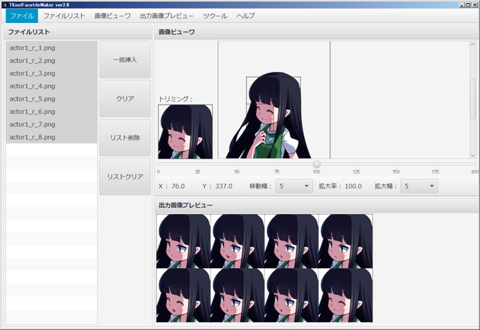Open the ファイルリスト menu

coord(64,15)
